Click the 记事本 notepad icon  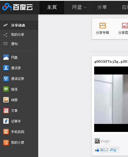click(x=6, y=121)
